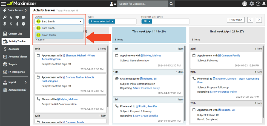The image size is (267, 126).
Task: Open Accounts Viewer in sidebar
Action: 15,57
